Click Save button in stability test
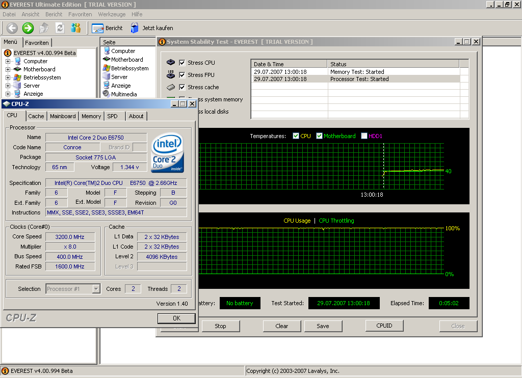This screenshot has width=522, height=378. [x=323, y=326]
